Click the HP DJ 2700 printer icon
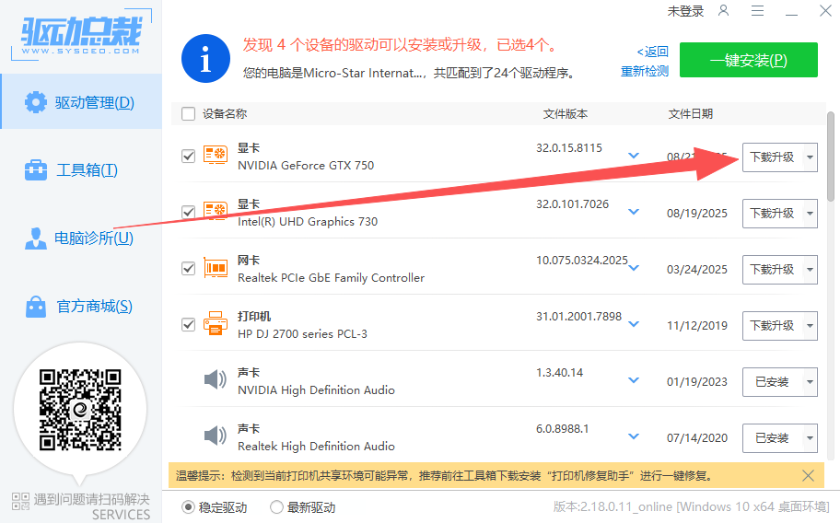Screen dimensions: 840x523 pyautogui.click(x=216, y=324)
